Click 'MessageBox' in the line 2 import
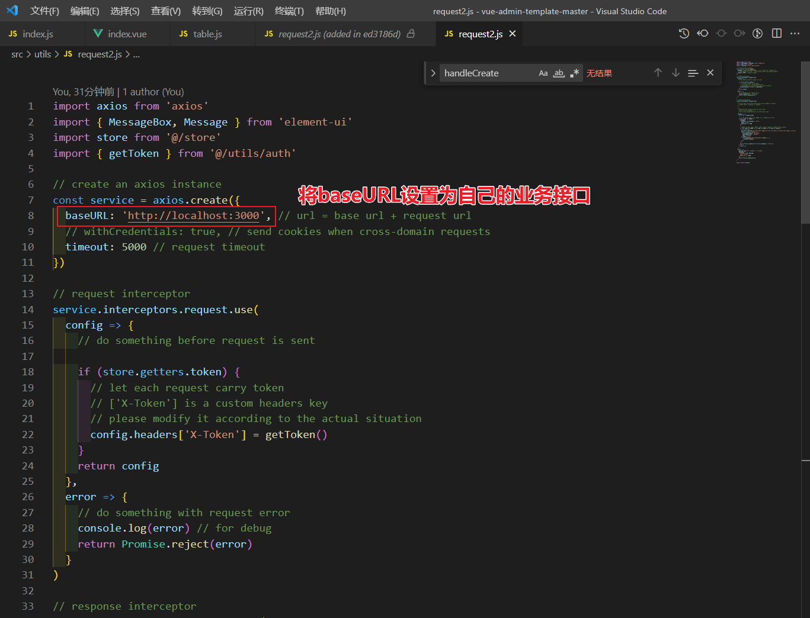Image resolution: width=810 pixels, height=618 pixels. coord(140,122)
